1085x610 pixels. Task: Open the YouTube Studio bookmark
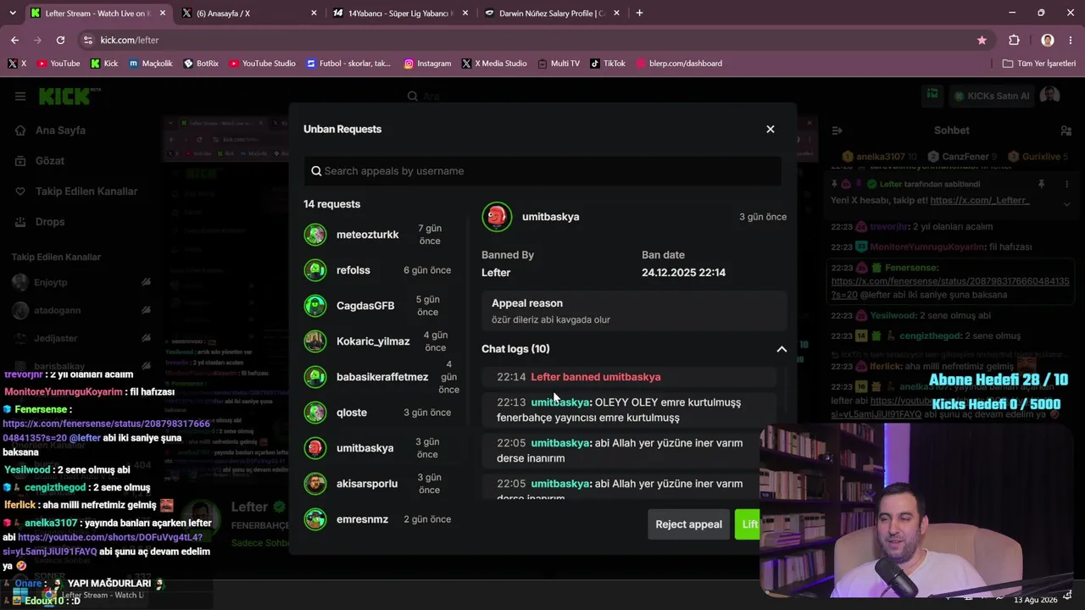point(262,64)
